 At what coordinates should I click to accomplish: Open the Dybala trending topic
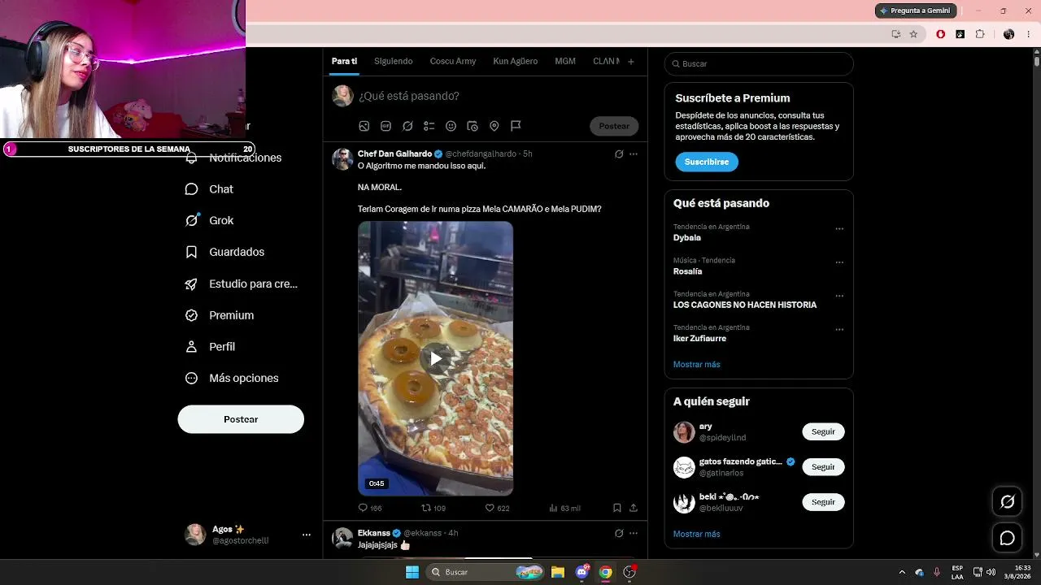pyautogui.click(x=687, y=238)
